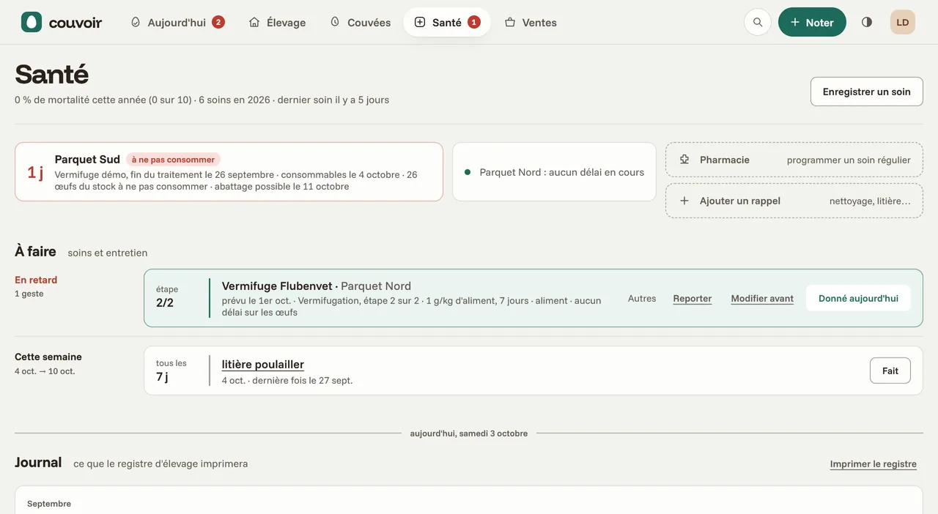Click the Pharmacie cross icon
The image size is (938, 514).
coord(684,160)
